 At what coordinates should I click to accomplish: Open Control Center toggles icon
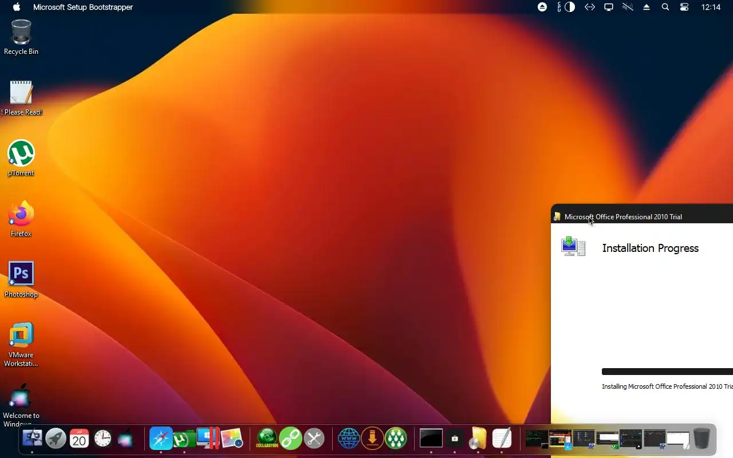684,7
